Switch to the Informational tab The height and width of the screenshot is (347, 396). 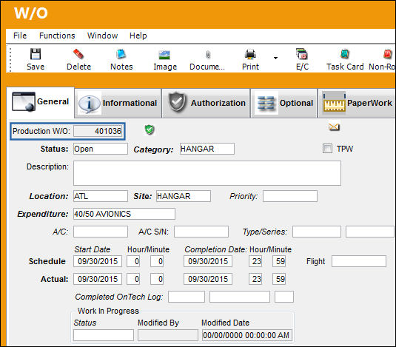[118, 103]
